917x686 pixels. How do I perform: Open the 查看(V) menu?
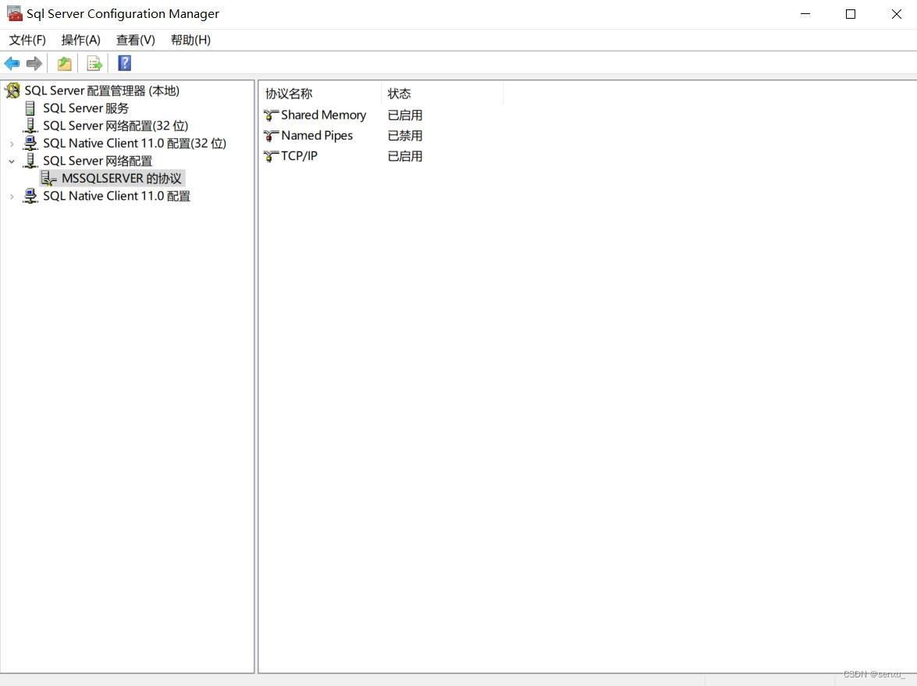pos(136,40)
